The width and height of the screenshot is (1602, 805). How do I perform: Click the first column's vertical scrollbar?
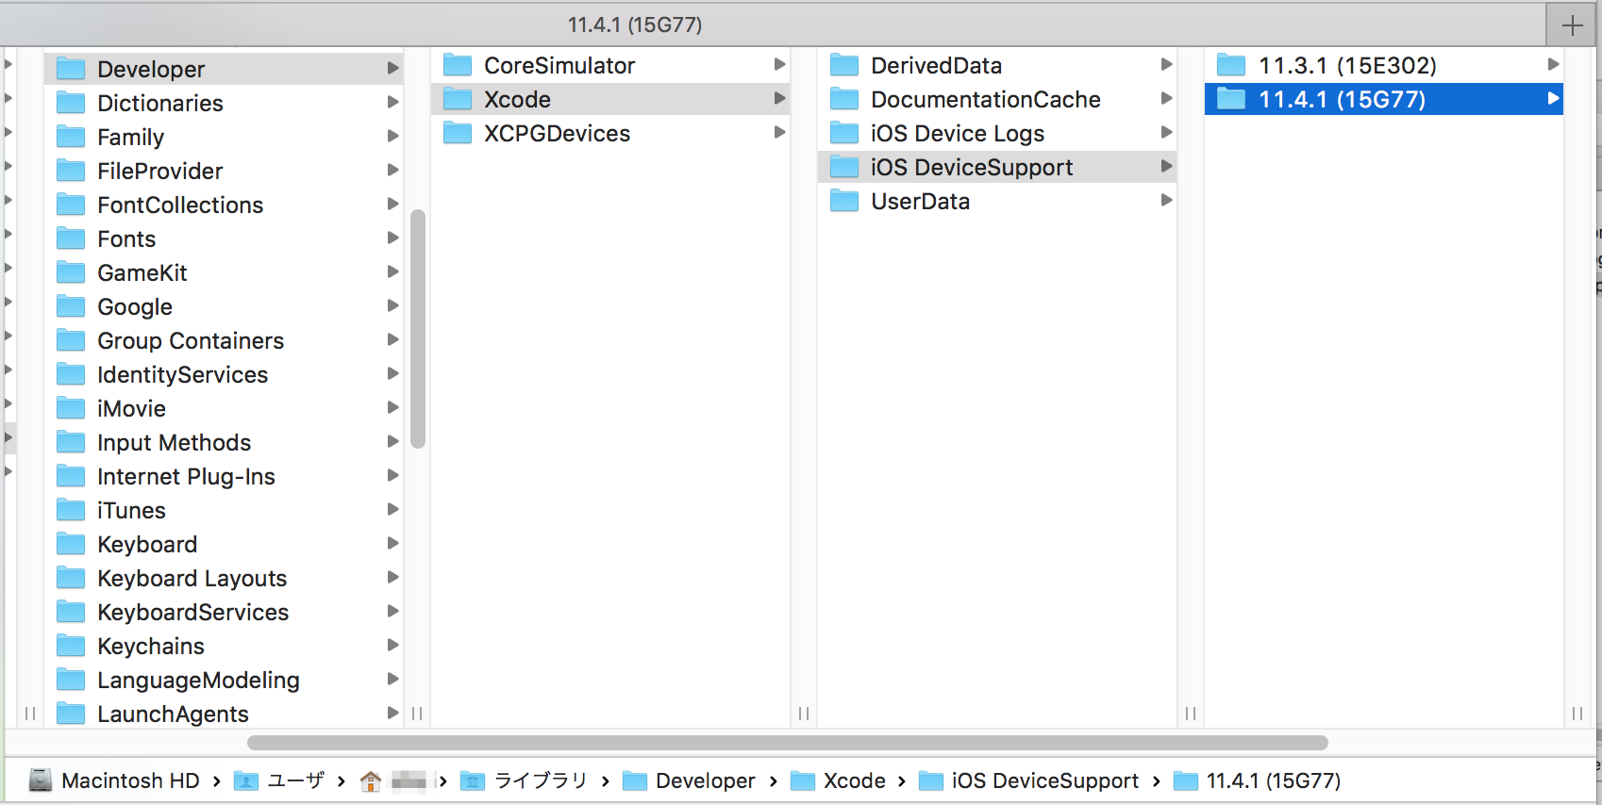pyautogui.click(x=418, y=329)
